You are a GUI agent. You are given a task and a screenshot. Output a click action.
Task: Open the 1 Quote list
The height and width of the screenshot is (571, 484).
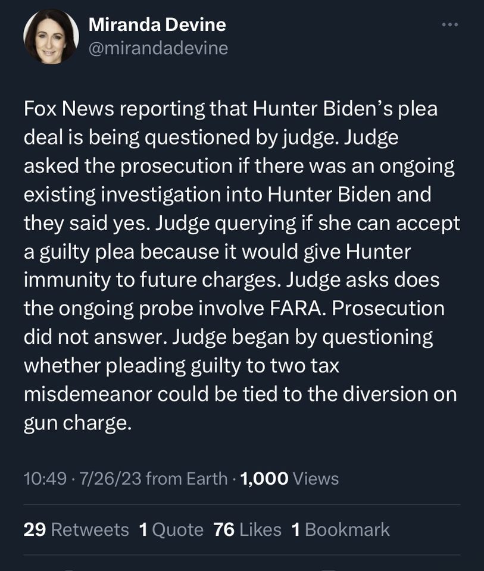[171, 529]
